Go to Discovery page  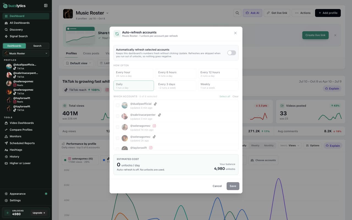[x=26, y=30]
